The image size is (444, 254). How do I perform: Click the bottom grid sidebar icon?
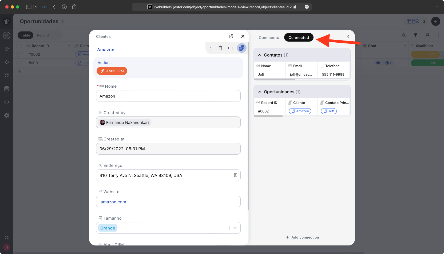coord(7,237)
